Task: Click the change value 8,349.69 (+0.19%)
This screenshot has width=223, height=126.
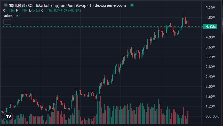Action: tap(67, 11)
